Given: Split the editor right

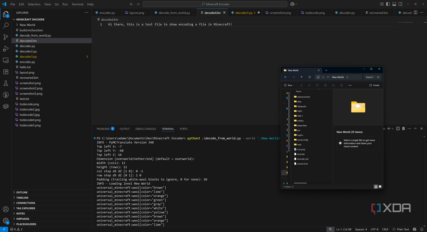Looking at the screenshot, I should click(x=415, y=12).
